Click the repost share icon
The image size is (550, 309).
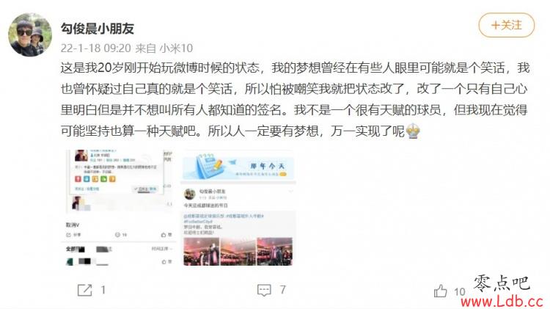[84, 290]
